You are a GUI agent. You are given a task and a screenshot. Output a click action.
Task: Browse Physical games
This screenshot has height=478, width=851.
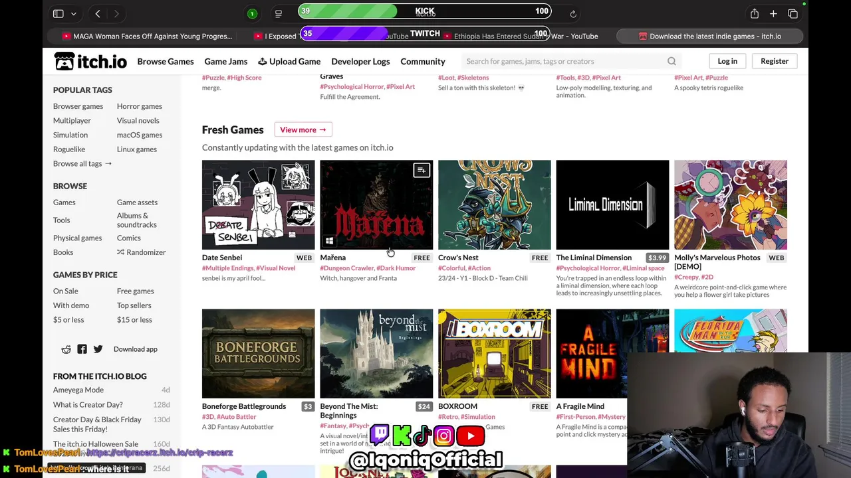tap(77, 238)
